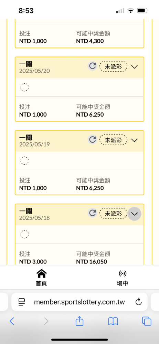This screenshot has width=159, height=344.
Task: Open Safari bookmarks
Action: (x=113, y=321)
